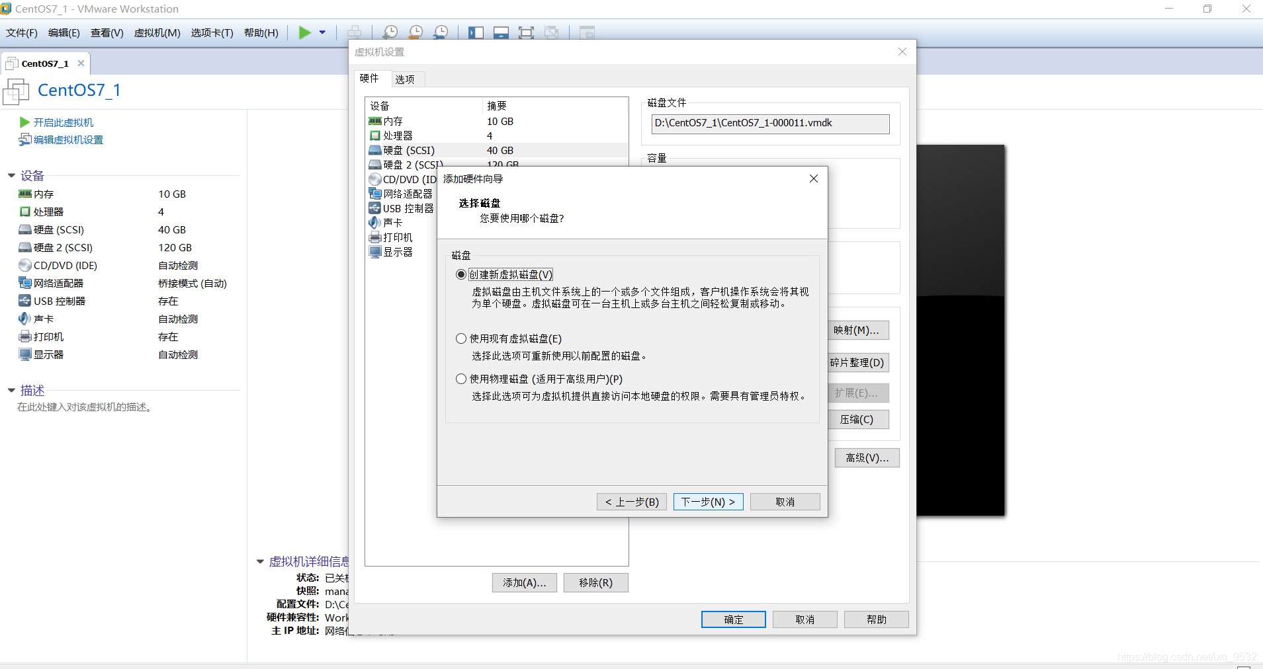This screenshot has height=669, width=1263.
Task: Toggle the thumbnail bar toolbar icon
Action: (x=501, y=32)
